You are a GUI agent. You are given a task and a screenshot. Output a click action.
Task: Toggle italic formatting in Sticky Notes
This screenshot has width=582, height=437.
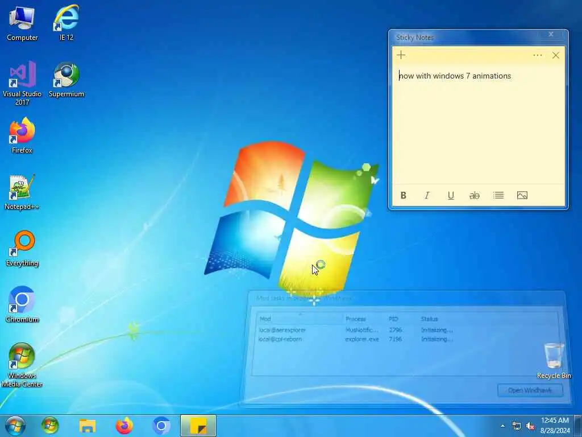coord(427,196)
